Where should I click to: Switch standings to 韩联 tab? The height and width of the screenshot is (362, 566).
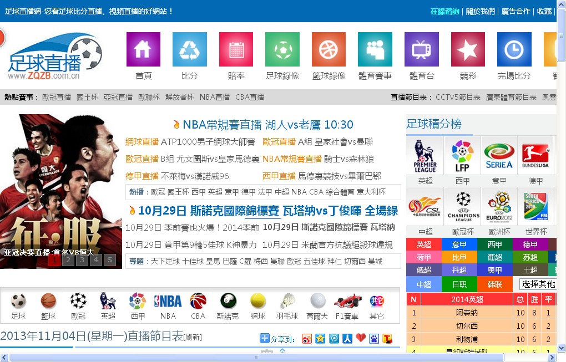point(494,284)
